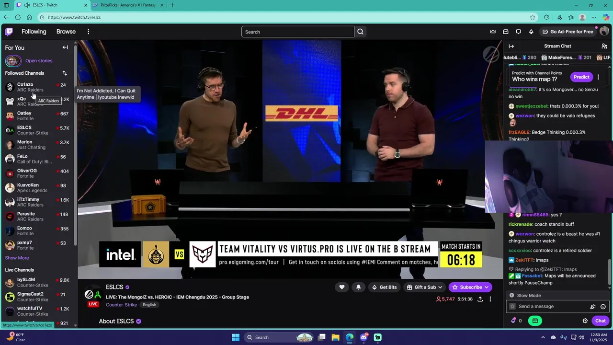Bookmark page with the star icon
Screen dimensions: 613x345
pos(533,17)
